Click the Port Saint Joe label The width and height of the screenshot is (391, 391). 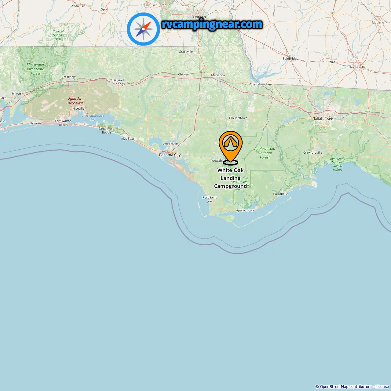click(x=210, y=199)
